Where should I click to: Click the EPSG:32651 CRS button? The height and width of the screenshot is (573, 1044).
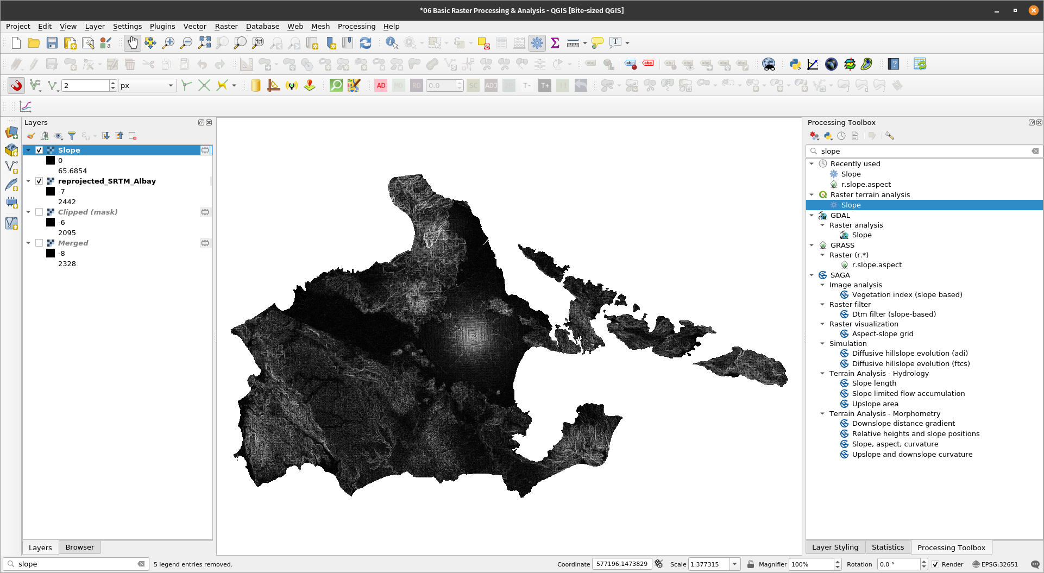coord(995,564)
